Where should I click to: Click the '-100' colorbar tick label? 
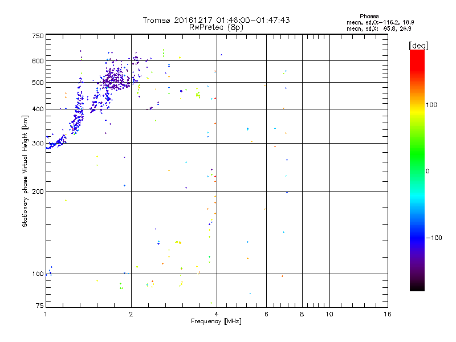(434, 238)
